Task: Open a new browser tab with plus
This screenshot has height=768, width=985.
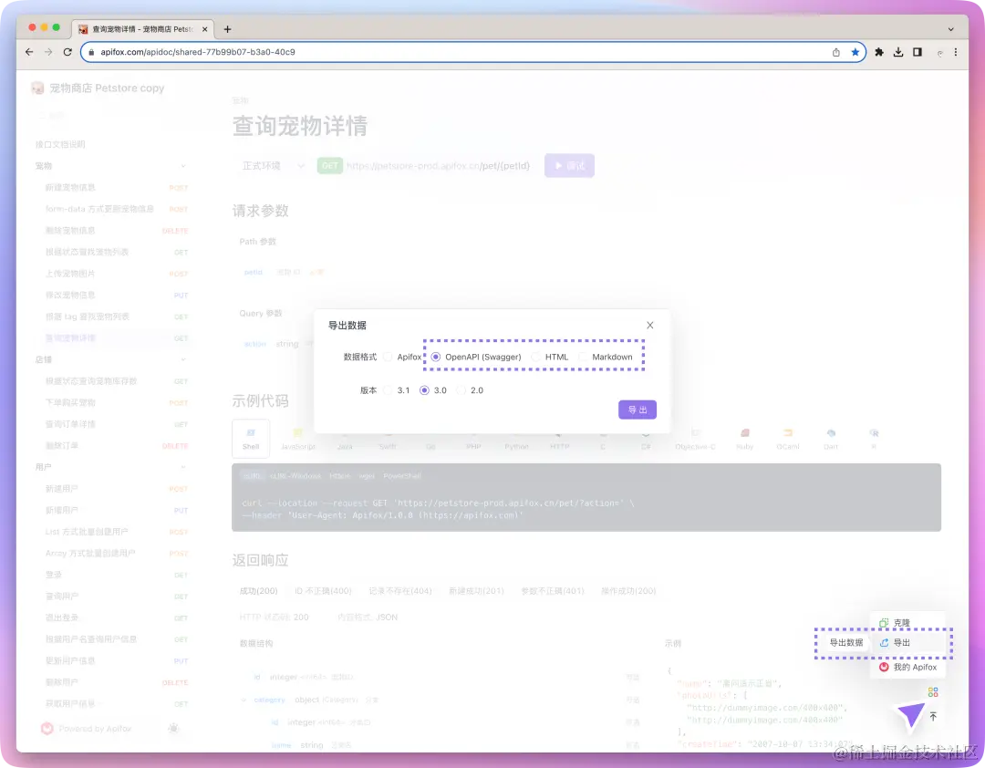Action: 227,29
